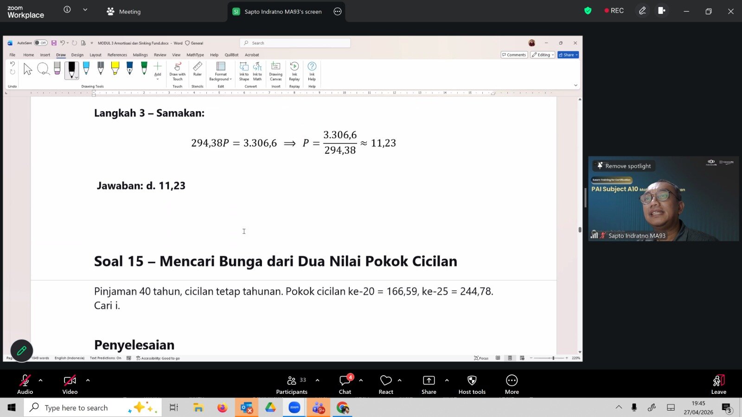Open Customize Quick Access Toolbar arrow

click(92, 43)
